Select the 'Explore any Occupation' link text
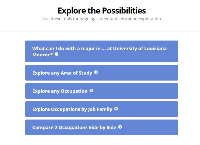This screenshot has height=145, width=200. (x=60, y=91)
